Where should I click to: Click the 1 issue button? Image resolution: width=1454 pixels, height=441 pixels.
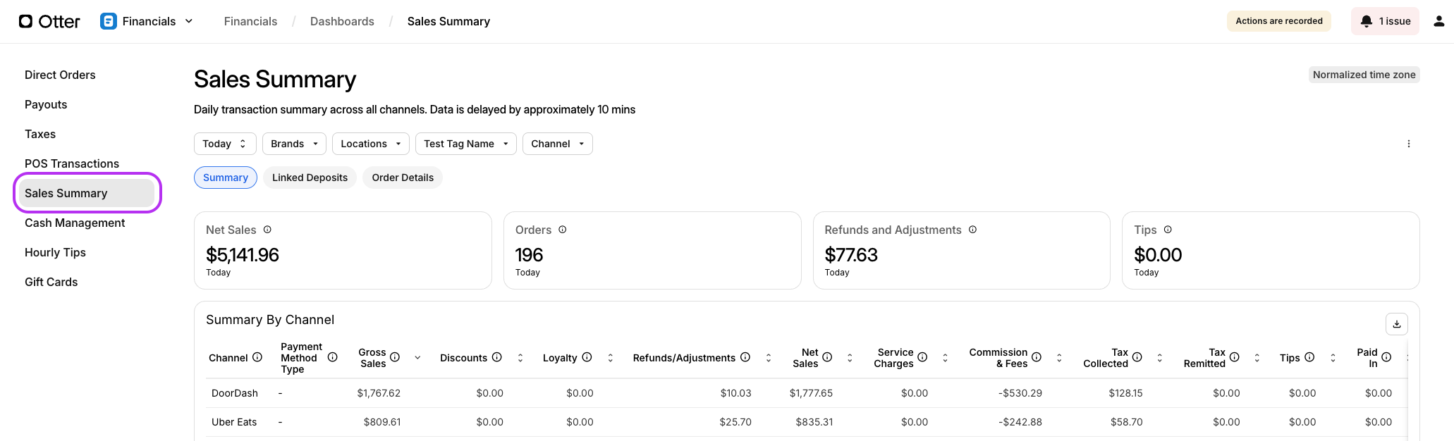click(1385, 21)
